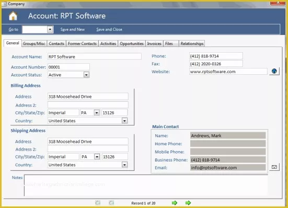Open shipping address state PA dropdown
The image size is (288, 208).
(97, 157)
